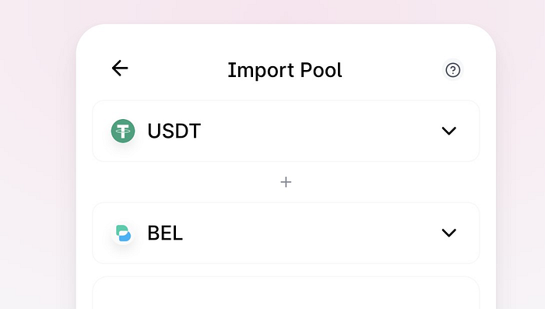545x309 pixels.
Task: Expand the BEL chevron arrow
Action: coord(448,233)
